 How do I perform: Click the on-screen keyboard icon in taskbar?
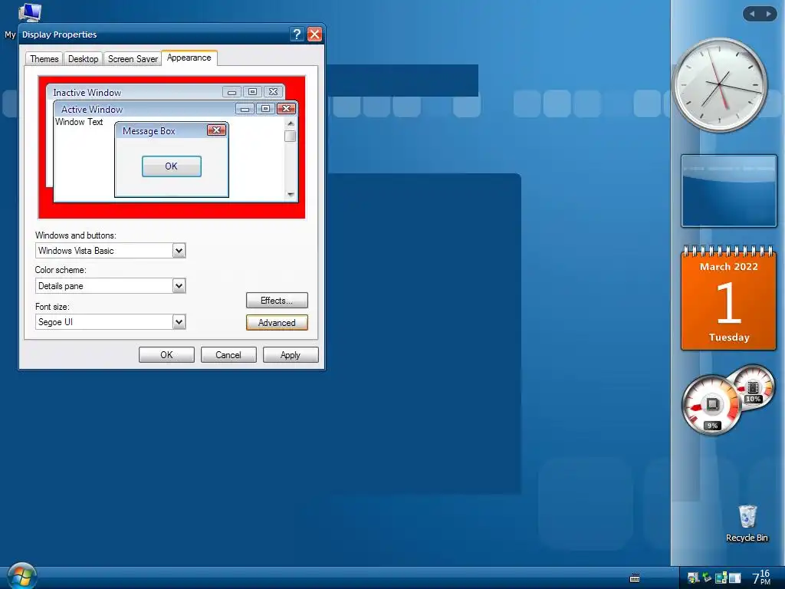634,578
